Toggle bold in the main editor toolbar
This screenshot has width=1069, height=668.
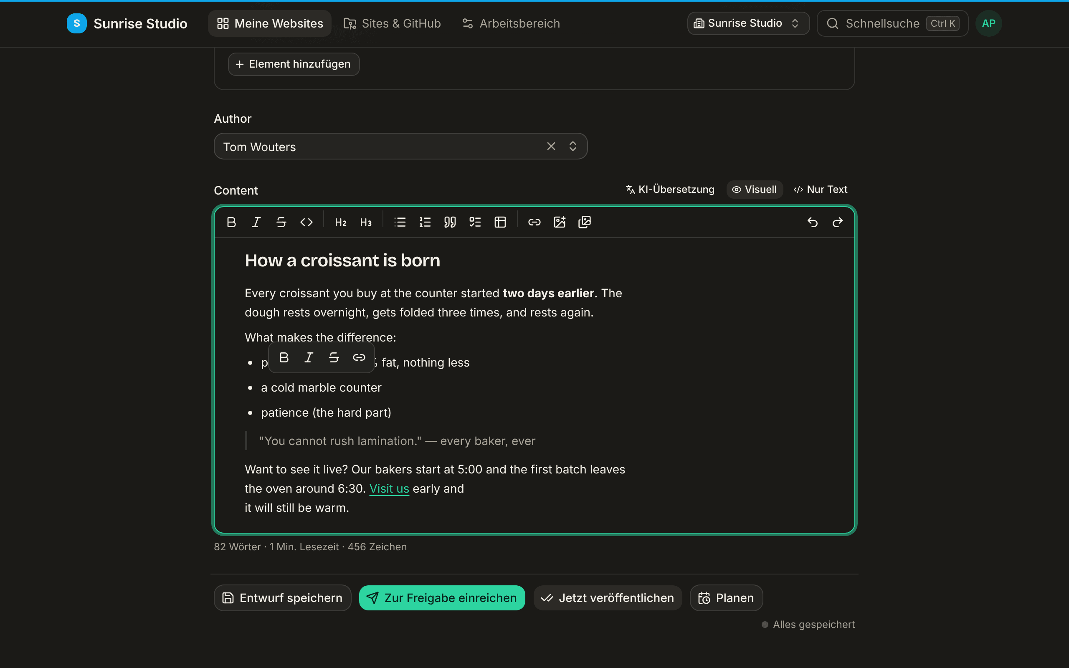click(231, 222)
